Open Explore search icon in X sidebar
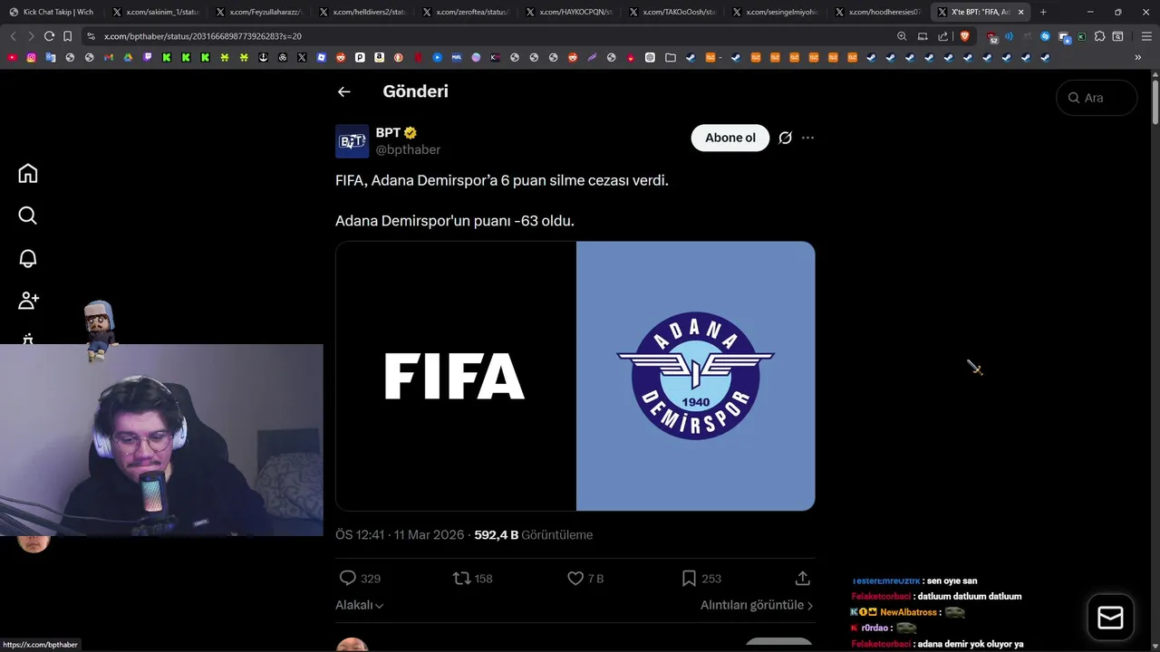This screenshot has height=652, width=1160. click(x=28, y=216)
